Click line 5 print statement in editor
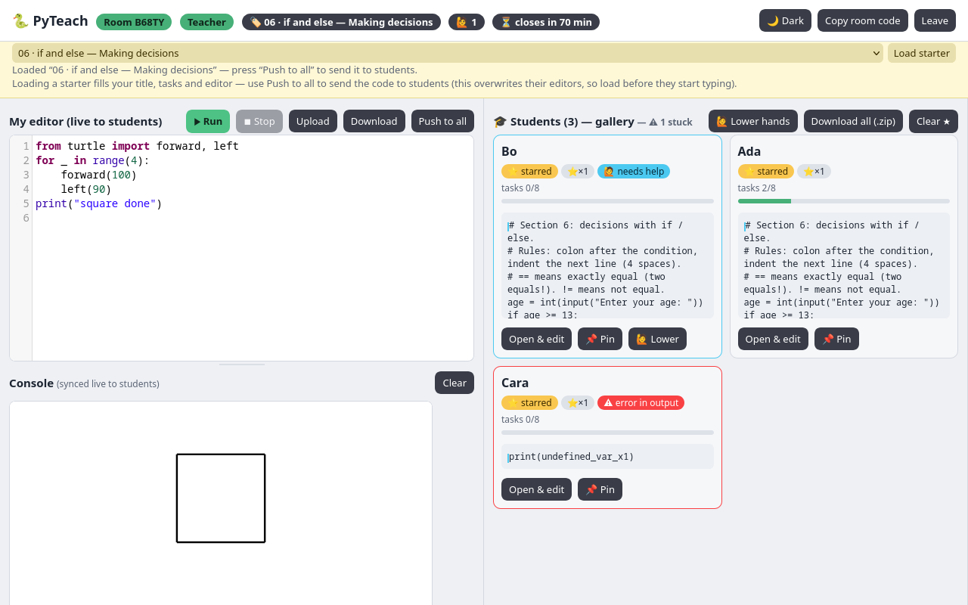This screenshot has width=968, height=605. [x=99, y=203]
